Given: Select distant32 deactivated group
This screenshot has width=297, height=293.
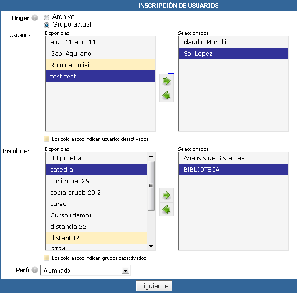Looking at the screenshot, I should point(97,238).
